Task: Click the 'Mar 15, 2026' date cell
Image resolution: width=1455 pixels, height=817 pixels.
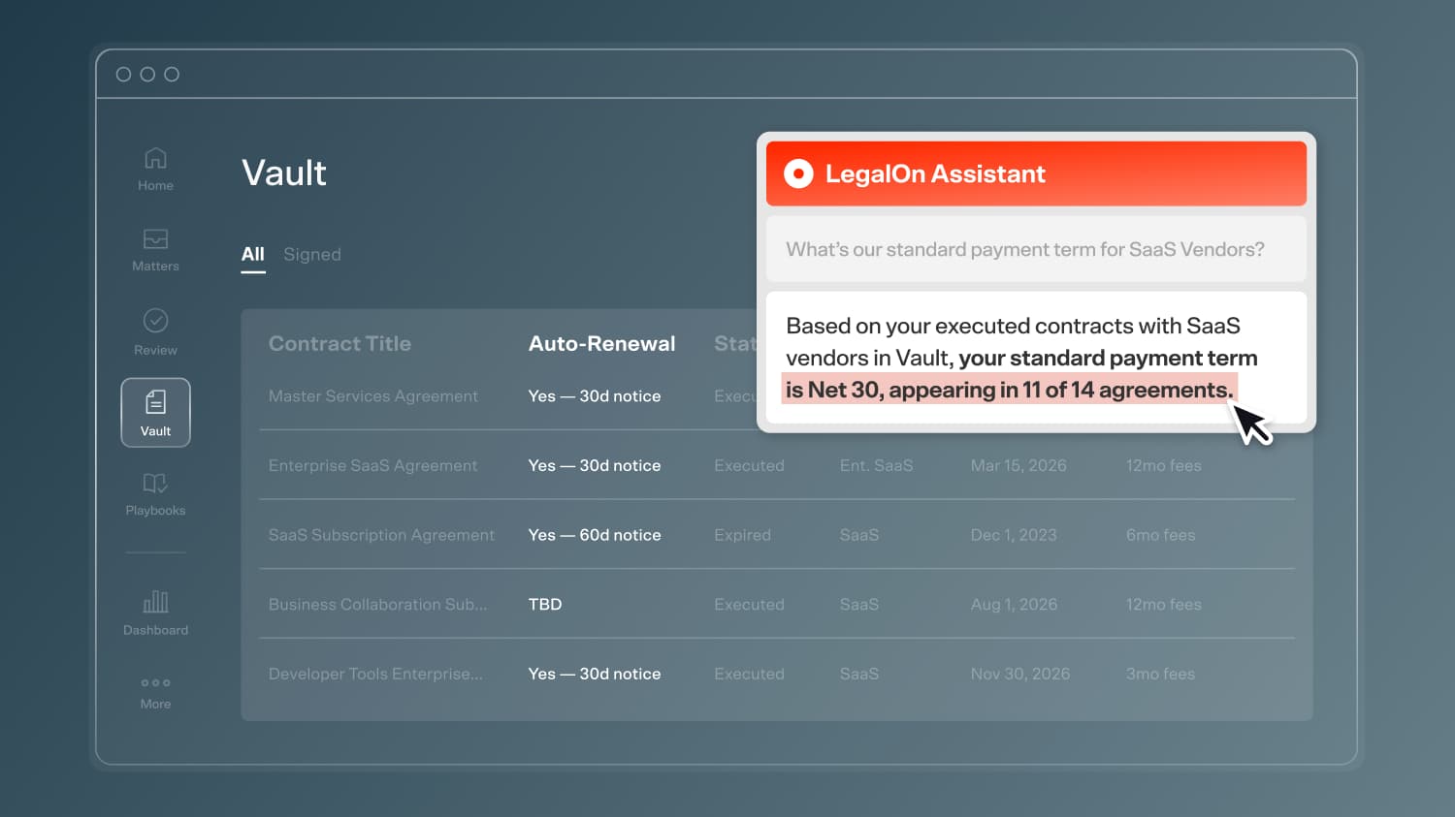Action: (1018, 465)
